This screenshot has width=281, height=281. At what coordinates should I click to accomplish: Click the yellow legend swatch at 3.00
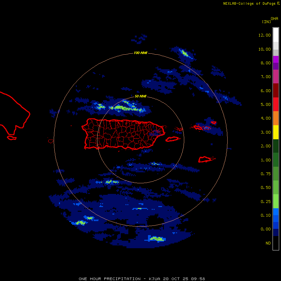pos(276,132)
